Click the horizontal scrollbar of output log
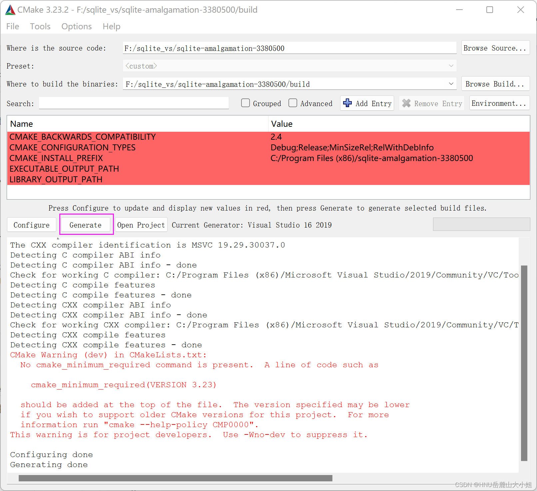This screenshot has height=491, width=537. point(176,478)
